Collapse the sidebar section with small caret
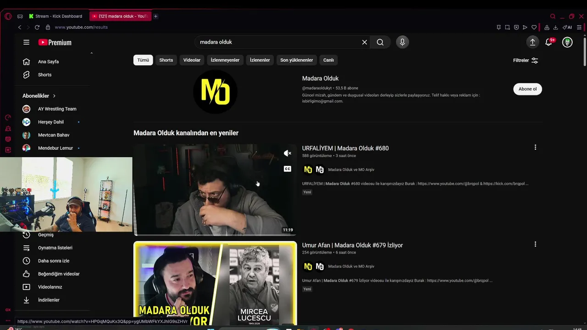 point(91,53)
